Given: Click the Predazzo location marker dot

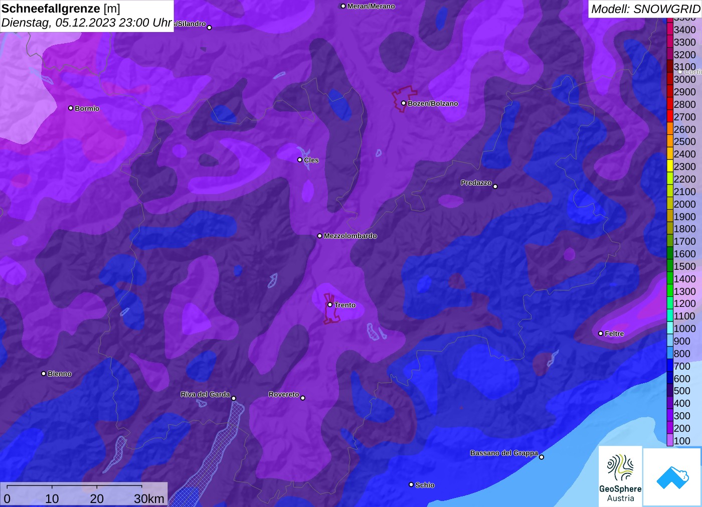Looking at the screenshot, I should coord(495,187).
